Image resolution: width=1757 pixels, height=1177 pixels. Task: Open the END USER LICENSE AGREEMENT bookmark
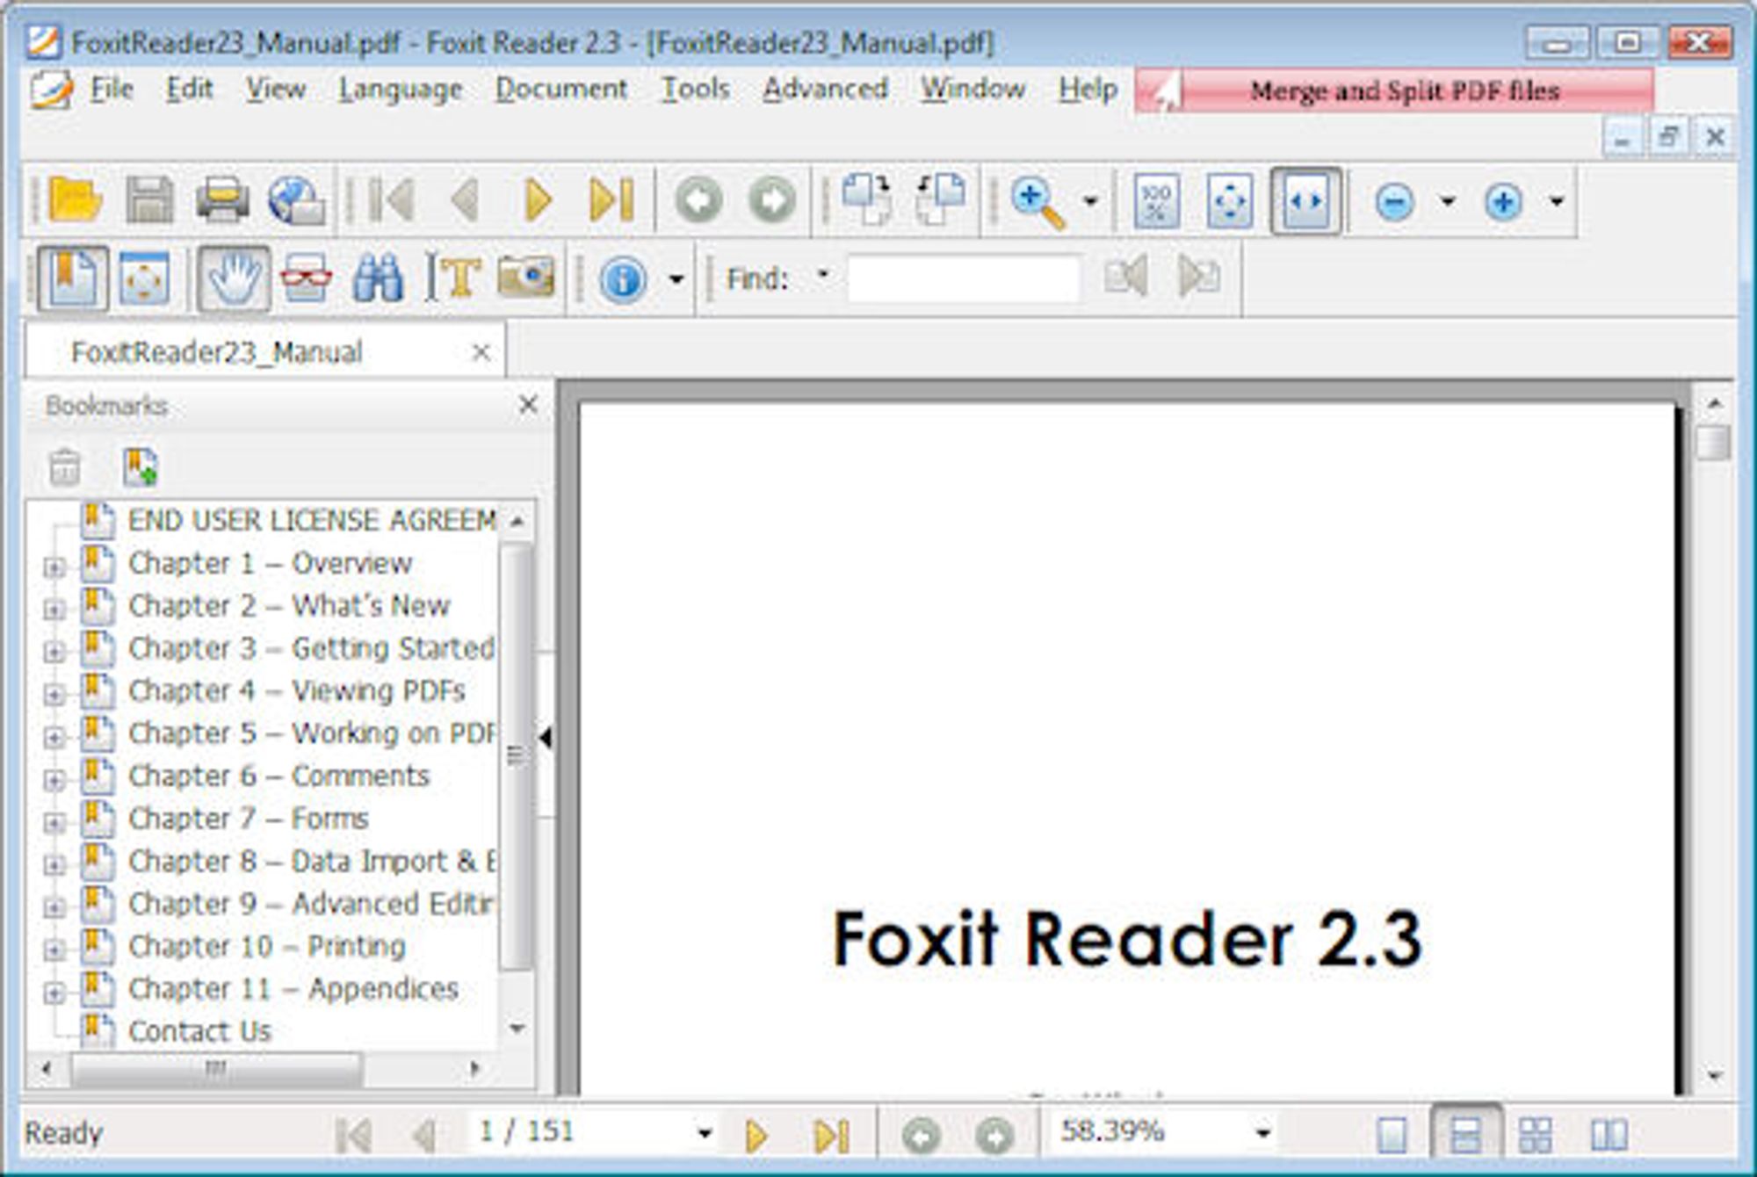tap(312, 520)
